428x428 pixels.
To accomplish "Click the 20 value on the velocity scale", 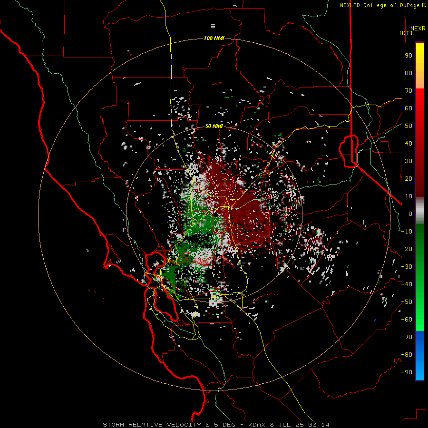I will click(409, 178).
